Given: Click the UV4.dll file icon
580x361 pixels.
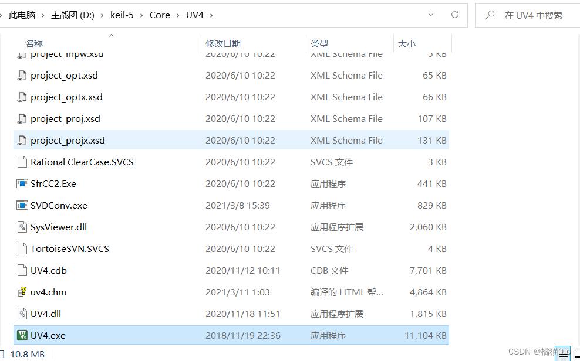Looking at the screenshot, I should (22, 314).
